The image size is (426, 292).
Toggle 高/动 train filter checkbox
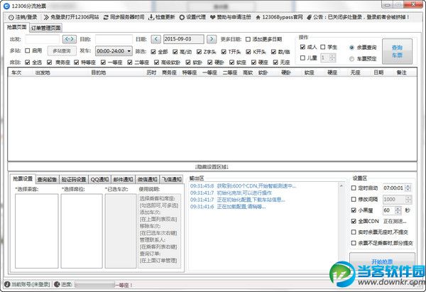click(x=175, y=52)
